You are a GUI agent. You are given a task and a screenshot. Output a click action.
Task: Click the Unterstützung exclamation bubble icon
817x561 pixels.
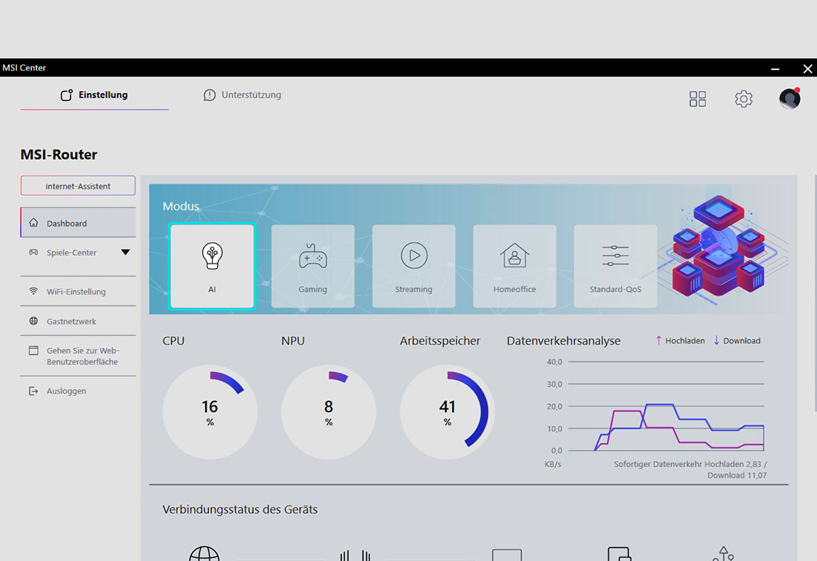[x=210, y=95]
